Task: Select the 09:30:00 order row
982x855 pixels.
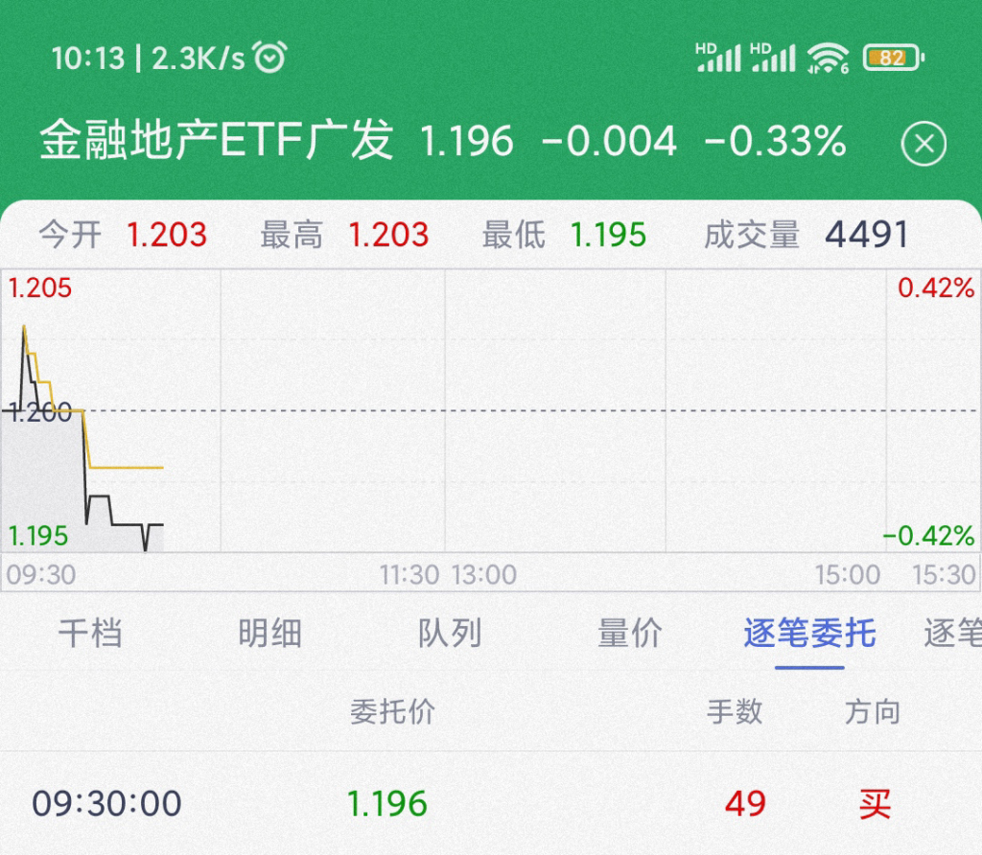Action: click(491, 803)
